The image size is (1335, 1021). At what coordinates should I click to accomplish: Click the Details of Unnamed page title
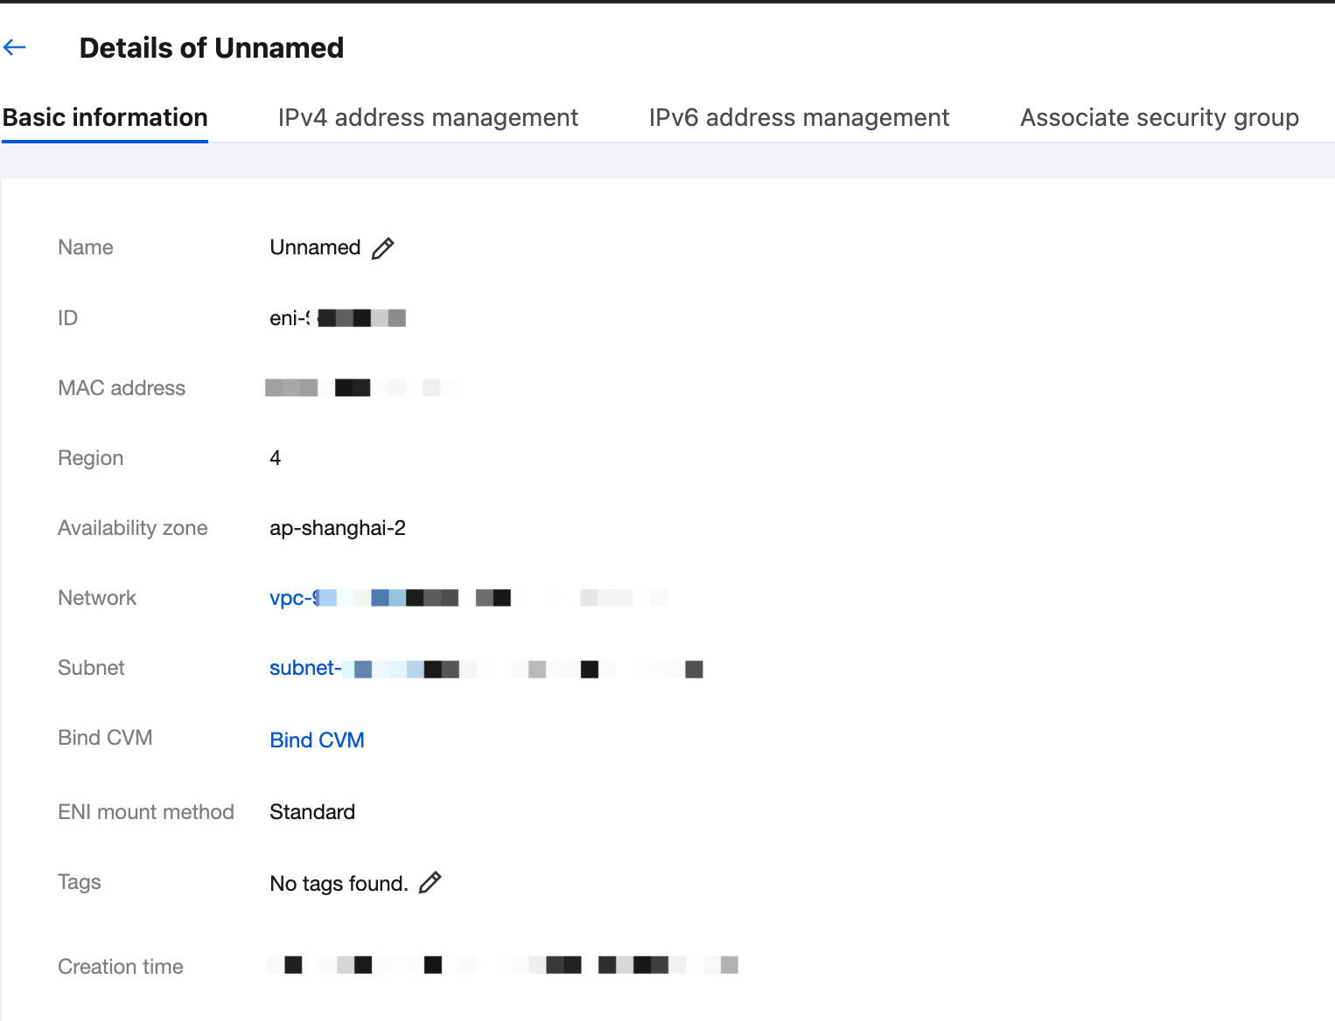[x=211, y=48]
